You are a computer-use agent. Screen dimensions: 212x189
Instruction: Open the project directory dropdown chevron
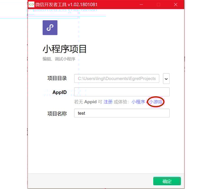(166, 79)
